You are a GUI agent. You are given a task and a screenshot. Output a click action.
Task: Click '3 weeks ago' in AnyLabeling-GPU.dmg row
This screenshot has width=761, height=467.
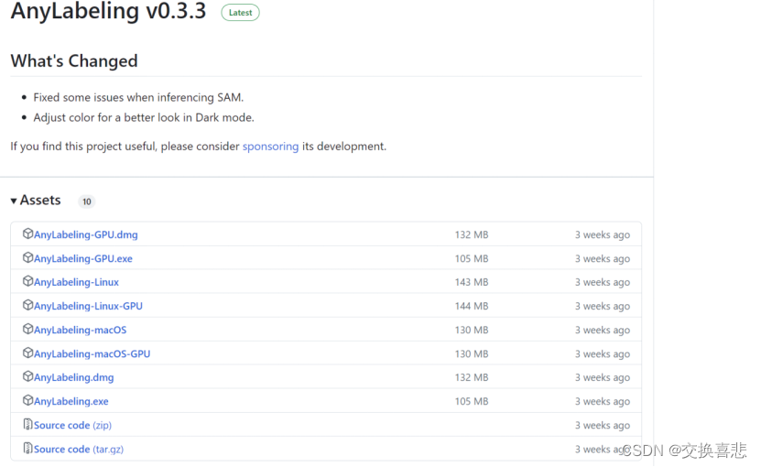click(603, 235)
